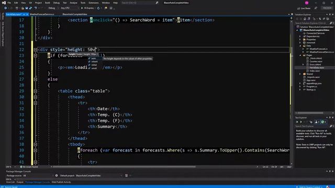
Task: Expand the Dependencies node in Solution Explorer
Action: pos(300,37)
